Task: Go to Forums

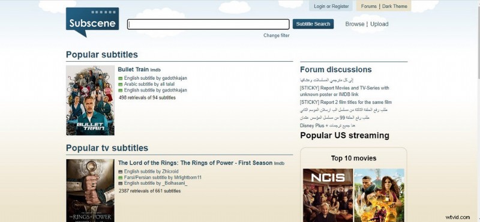Action: (x=368, y=6)
